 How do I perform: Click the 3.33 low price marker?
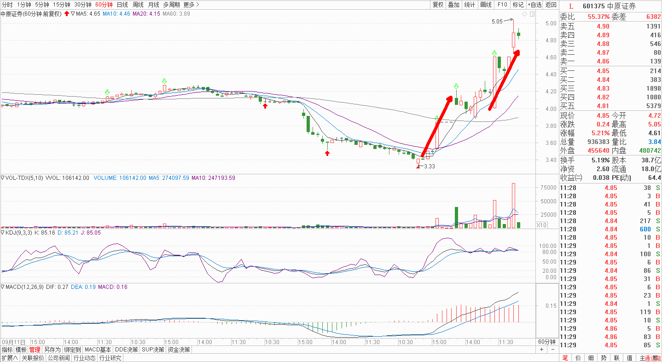point(430,167)
